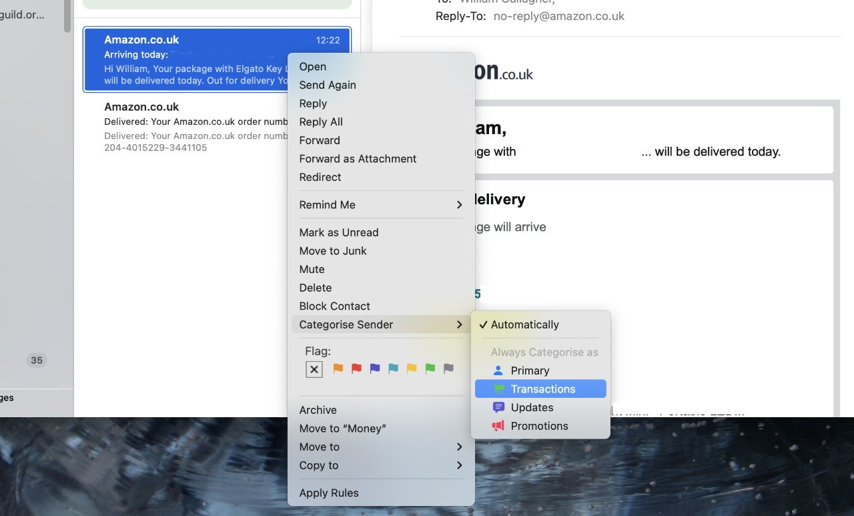The width and height of the screenshot is (854, 516).
Task: Click the sidebar scrollbar thumb
Action: (x=67, y=16)
